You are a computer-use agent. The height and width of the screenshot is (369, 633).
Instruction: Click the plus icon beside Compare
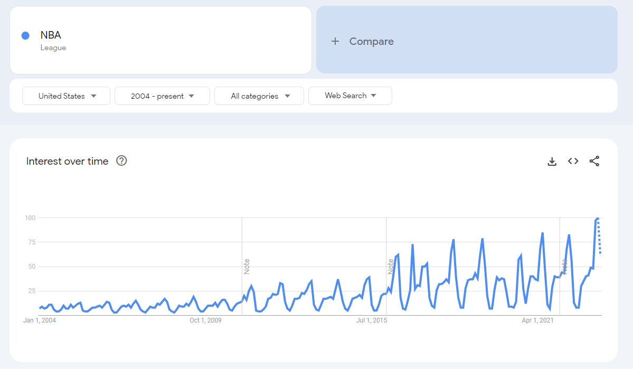(x=335, y=41)
